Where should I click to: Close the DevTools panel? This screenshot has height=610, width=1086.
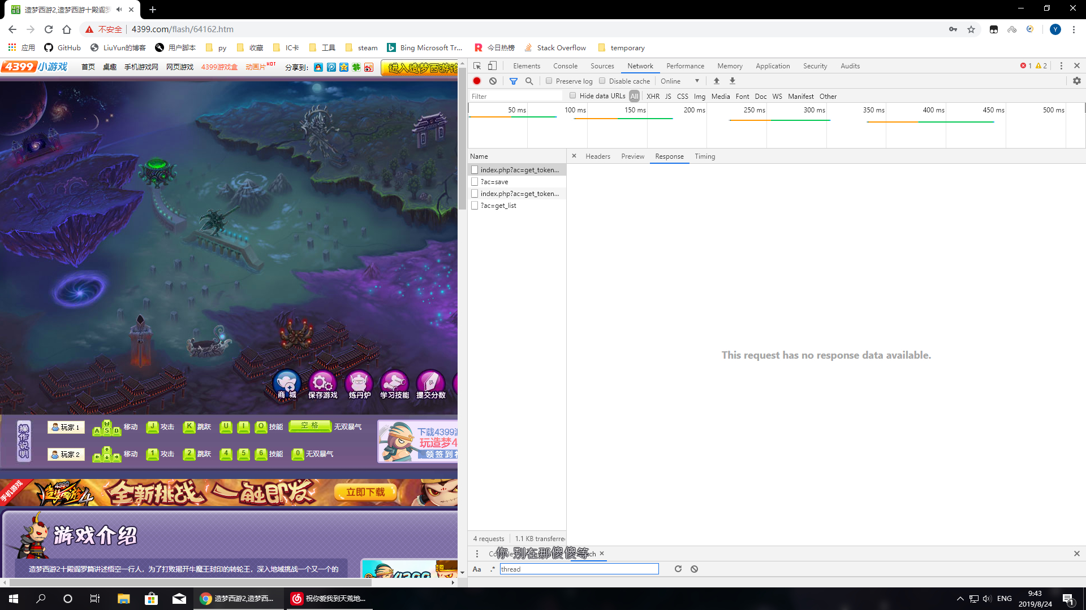[x=1077, y=66]
